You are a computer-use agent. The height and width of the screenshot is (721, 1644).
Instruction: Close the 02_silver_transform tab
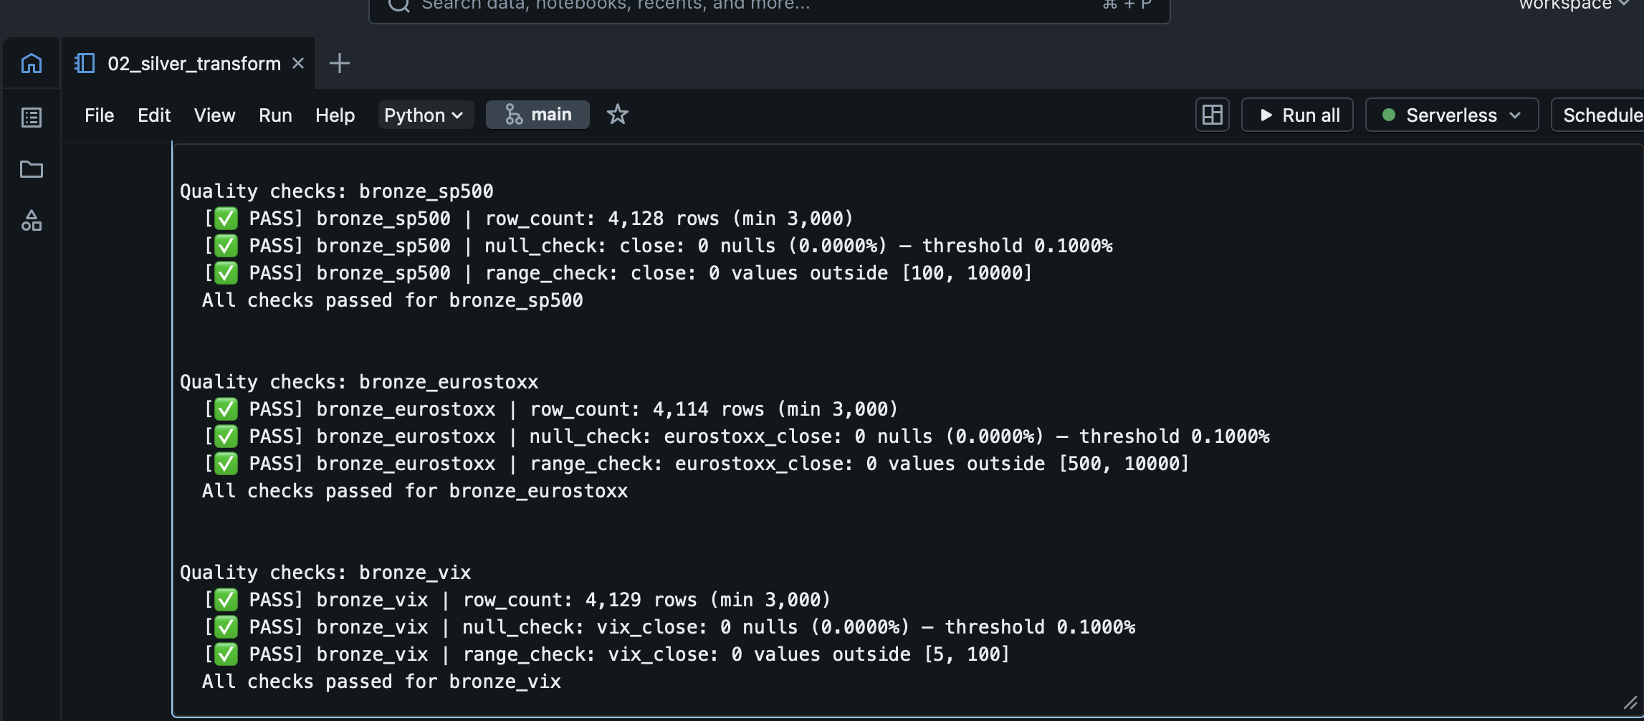click(x=298, y=63)
